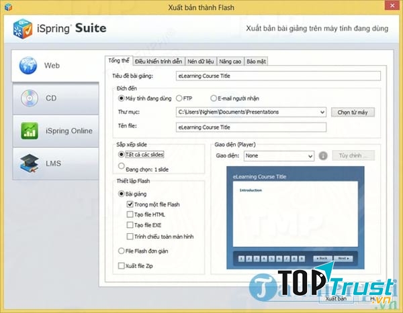403x313 pixels.
Task: Click the Chọn từ máy button
Action: [352, 112]
